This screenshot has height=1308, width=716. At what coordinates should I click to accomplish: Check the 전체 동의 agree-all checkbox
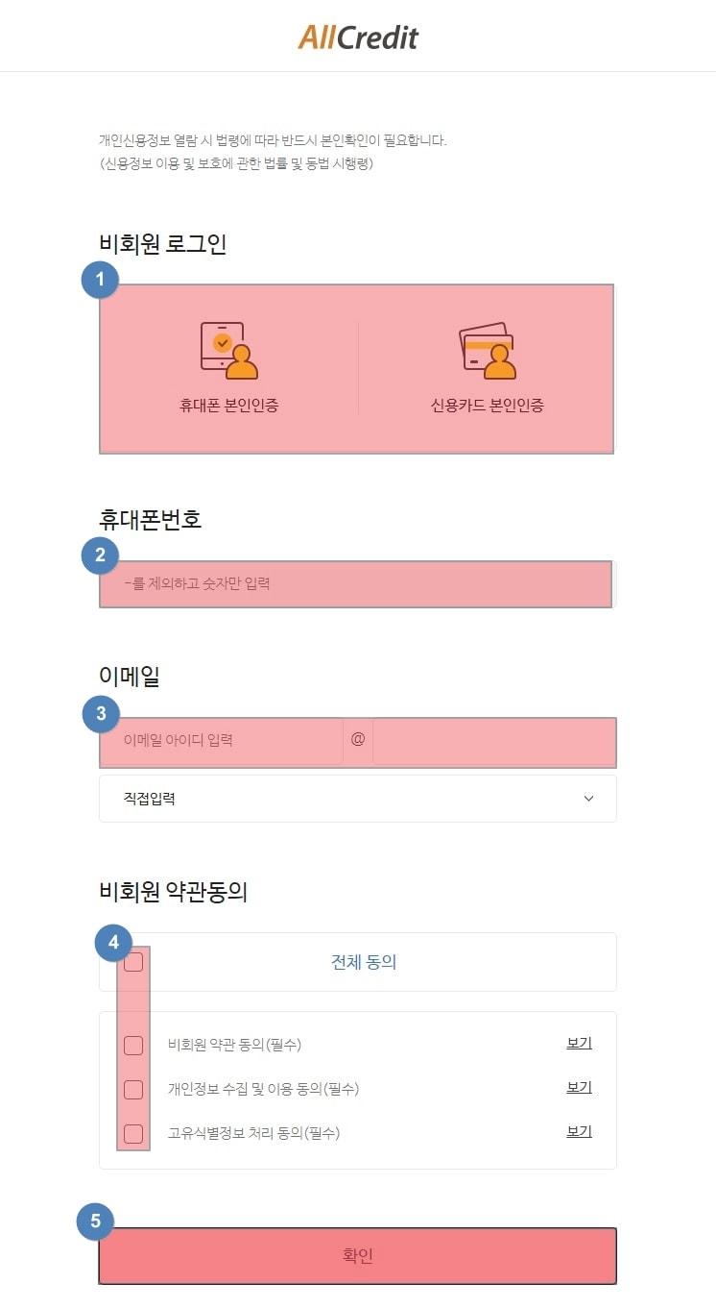click(x=133, y=961)
